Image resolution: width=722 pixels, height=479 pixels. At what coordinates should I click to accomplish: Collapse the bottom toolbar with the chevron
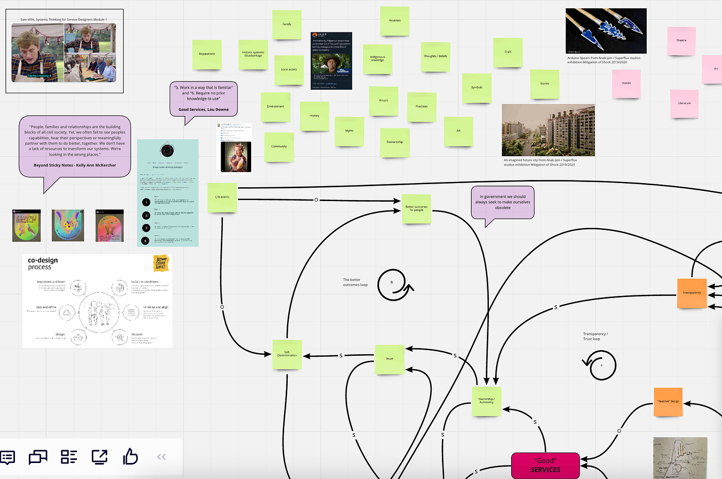click(x=161, y=457)
